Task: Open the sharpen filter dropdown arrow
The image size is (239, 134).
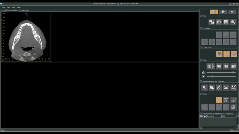Action: [x=213, y=66]
